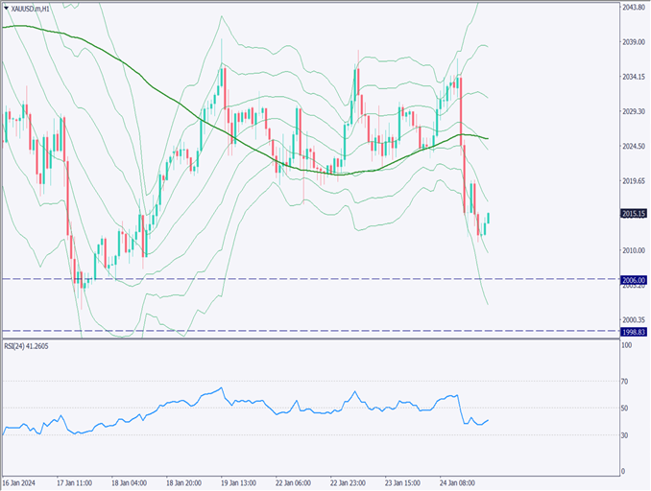Click the RSI 30 level scale label
Screen dimensions: 651x491
(x=625, y=435)
